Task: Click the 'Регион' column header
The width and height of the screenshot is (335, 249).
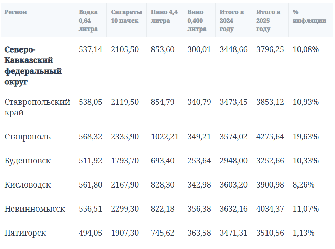Action: 16,12
